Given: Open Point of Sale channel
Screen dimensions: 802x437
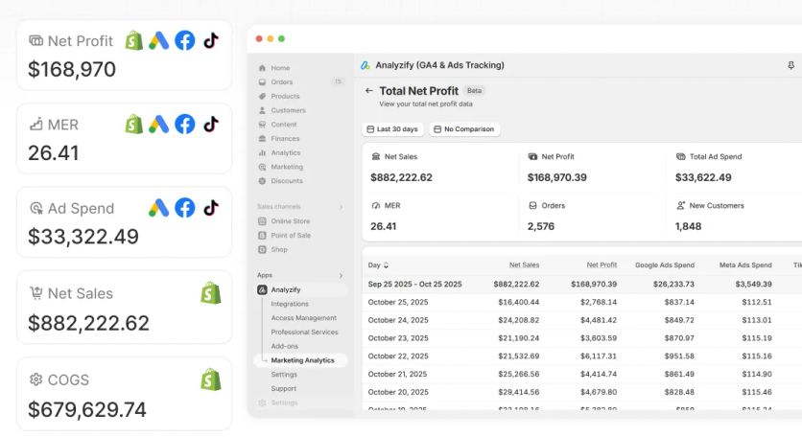Looking at the screenshot, I should [291, 236].
